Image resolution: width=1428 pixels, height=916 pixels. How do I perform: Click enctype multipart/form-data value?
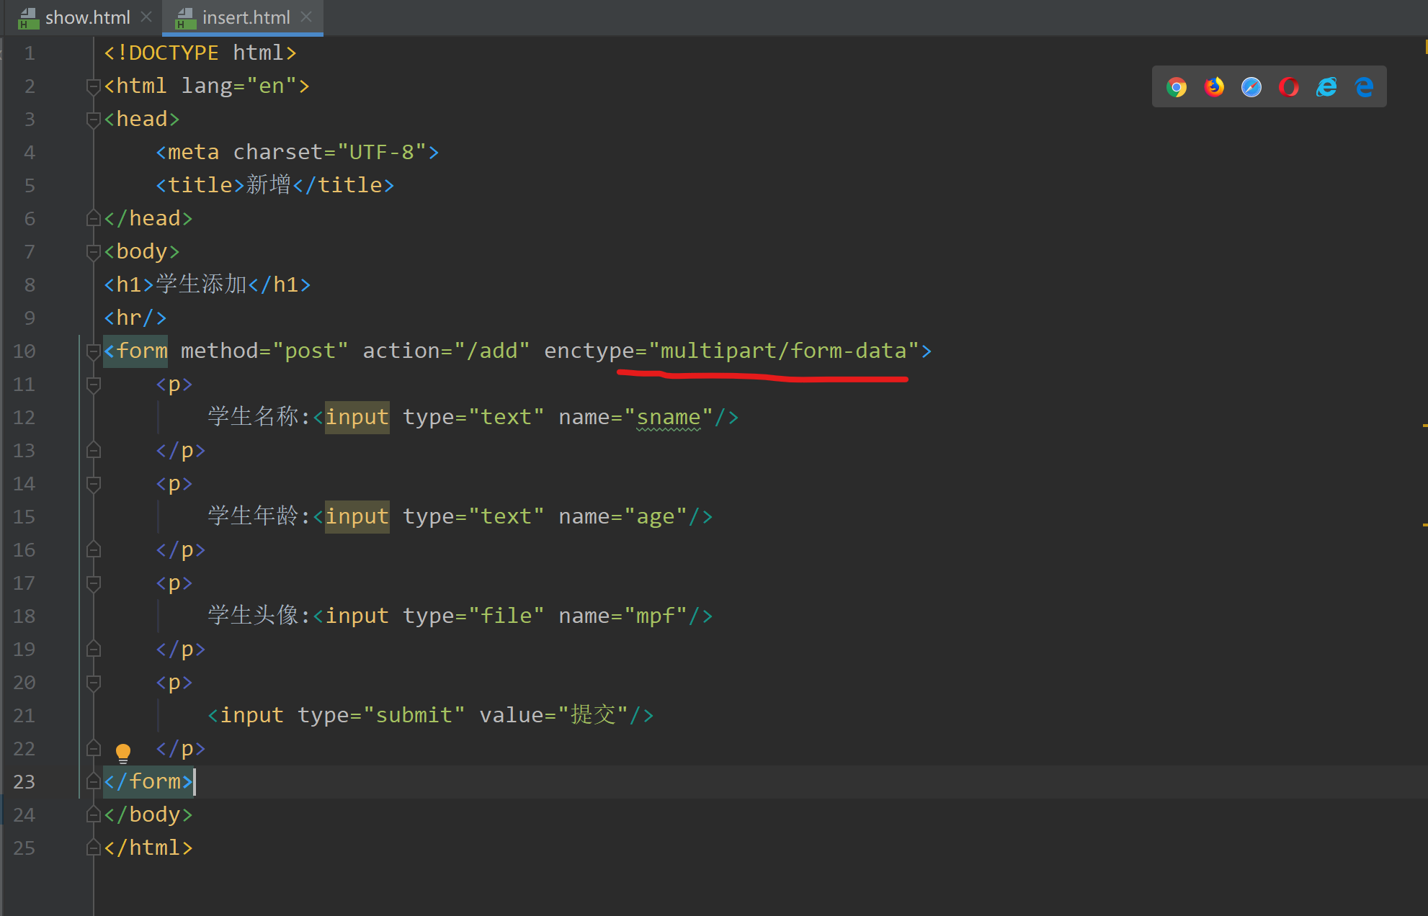click(x=784, y=351)
